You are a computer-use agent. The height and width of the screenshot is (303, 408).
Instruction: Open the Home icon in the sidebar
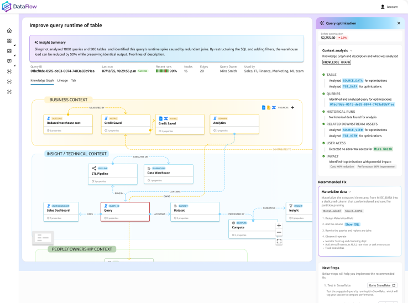9,30
